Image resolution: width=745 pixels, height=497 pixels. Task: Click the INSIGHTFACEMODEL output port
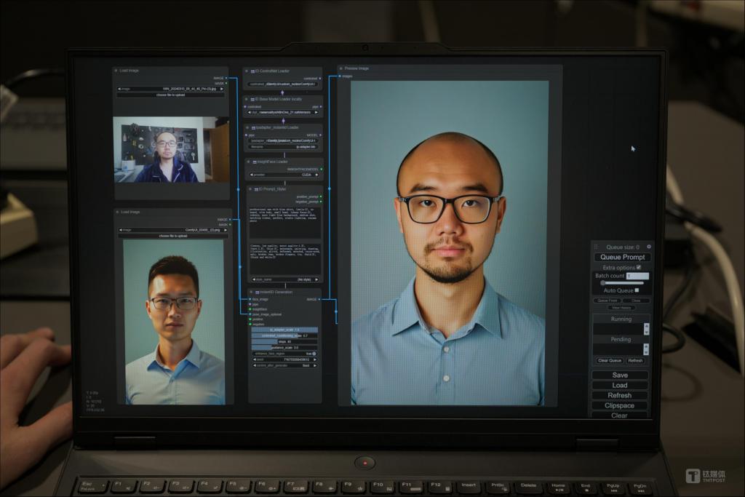click(322, 169)
